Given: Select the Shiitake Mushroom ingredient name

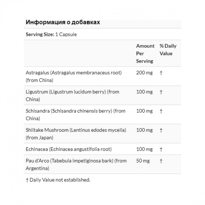Looking at the screenshot, I should tap(75, 134).
